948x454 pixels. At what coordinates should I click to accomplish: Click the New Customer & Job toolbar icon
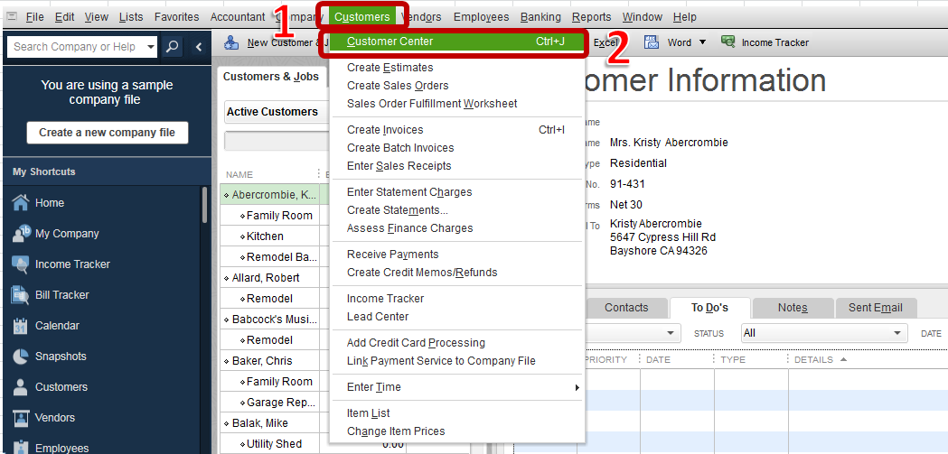tap(231, 42)
